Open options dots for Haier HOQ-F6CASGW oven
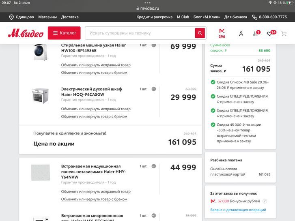The width and height of the screenshot is (295, 221). point(154,89)
